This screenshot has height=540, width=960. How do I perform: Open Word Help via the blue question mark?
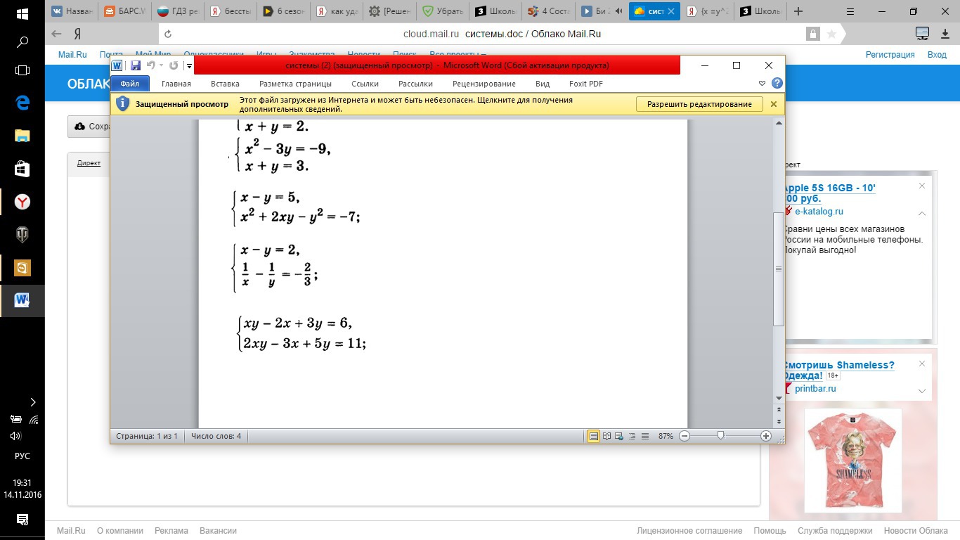pyautogui.click(x=777, y=83)
